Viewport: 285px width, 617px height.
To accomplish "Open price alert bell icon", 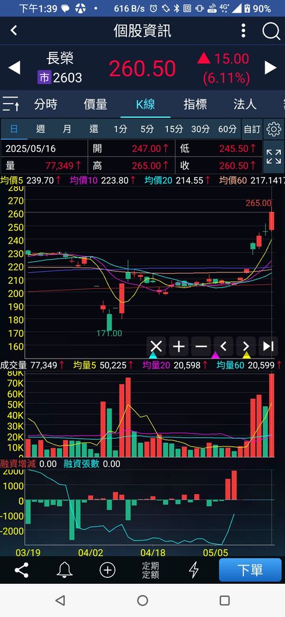I will coord(64,570).
